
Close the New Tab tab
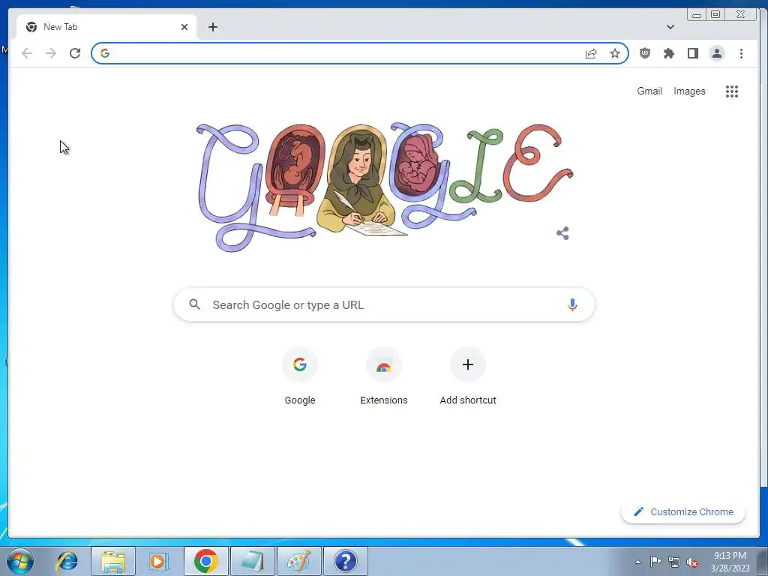pos(184,27)
